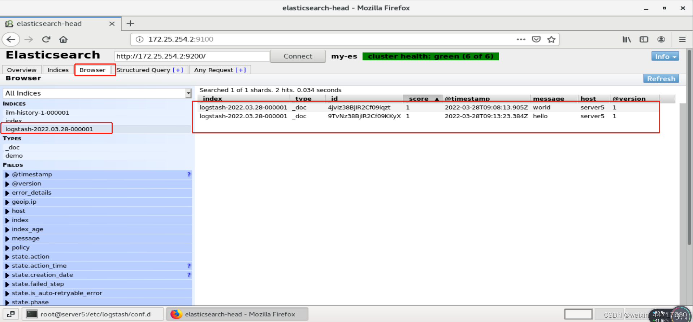Add new Structured Query with [+]
693x322 pixels.
[x=178, y=70]
